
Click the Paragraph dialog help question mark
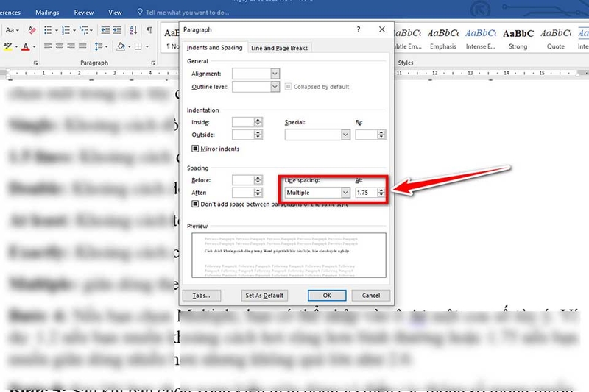359,29
